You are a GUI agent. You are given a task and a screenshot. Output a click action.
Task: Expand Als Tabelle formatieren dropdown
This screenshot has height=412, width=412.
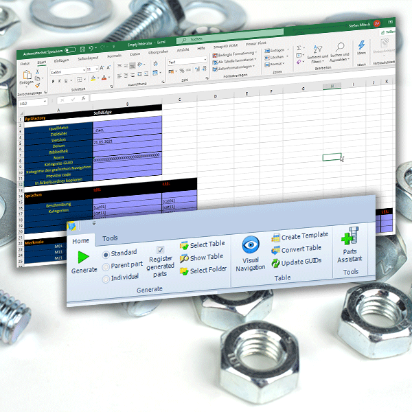point(255,59)
